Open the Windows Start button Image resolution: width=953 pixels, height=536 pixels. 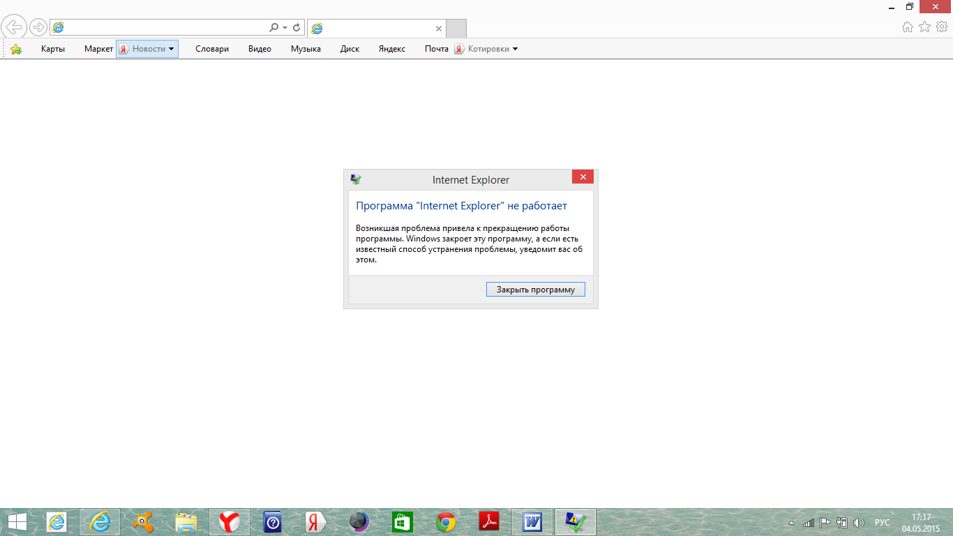coord(17,522)
